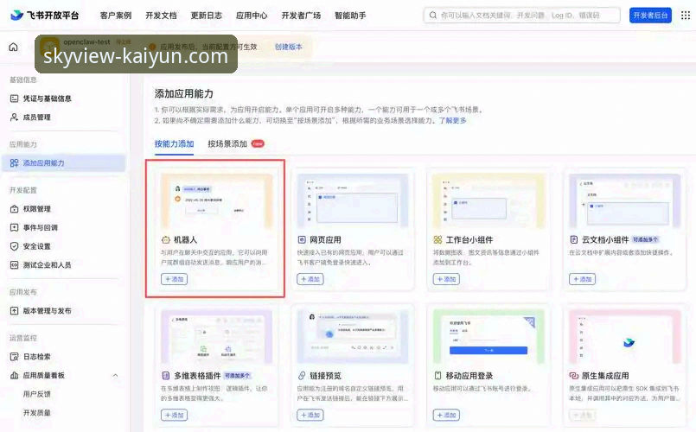696x432 pixels.
Task: Click the 版本管理与发布 upload icon
Action: coord(14,311)
